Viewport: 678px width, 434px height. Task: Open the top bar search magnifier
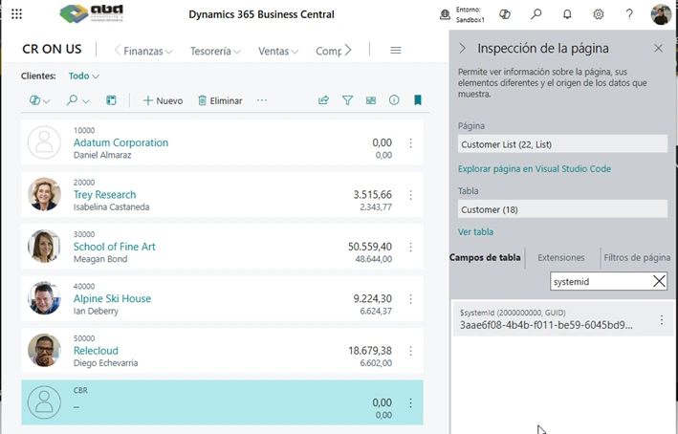pos(536,14)
